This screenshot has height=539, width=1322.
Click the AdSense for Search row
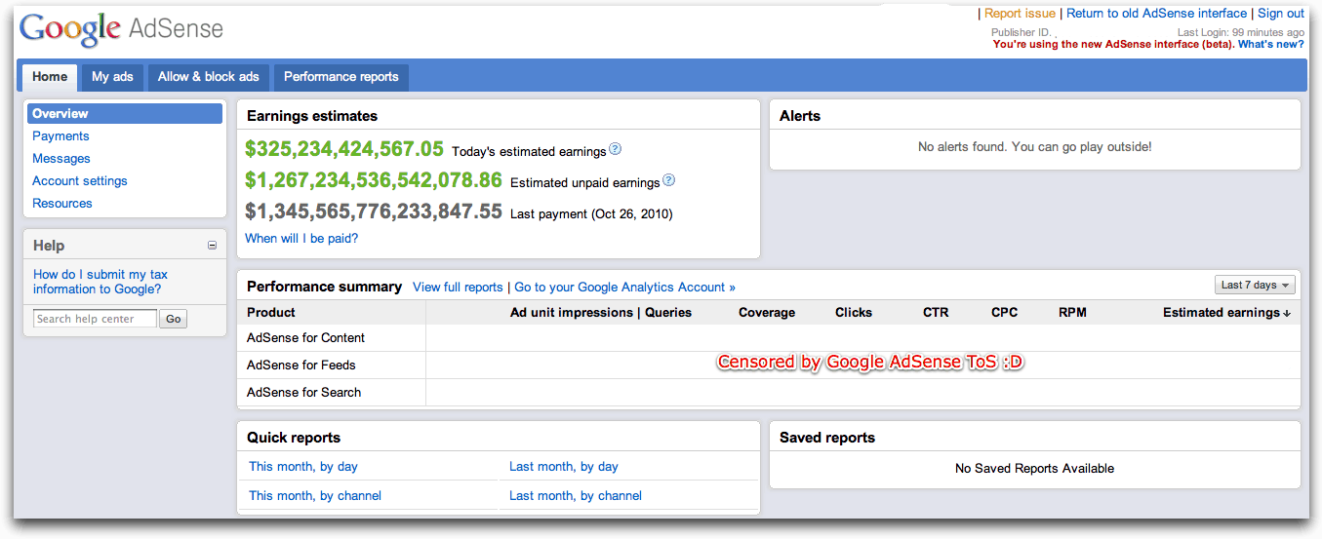pyautogui.click(x=768, y=393)
